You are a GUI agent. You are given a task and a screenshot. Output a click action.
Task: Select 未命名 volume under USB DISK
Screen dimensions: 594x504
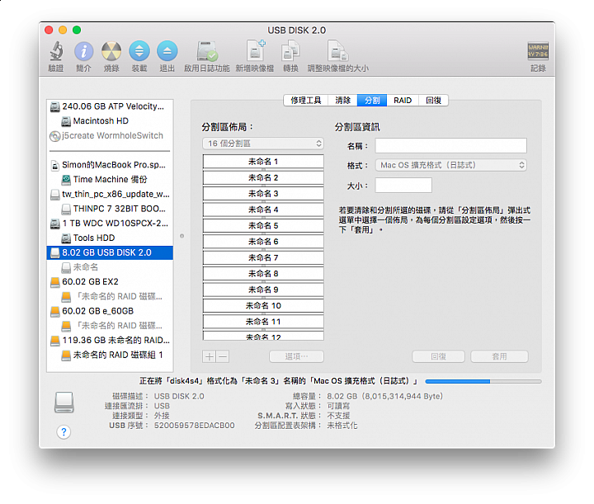coord(110,267)
